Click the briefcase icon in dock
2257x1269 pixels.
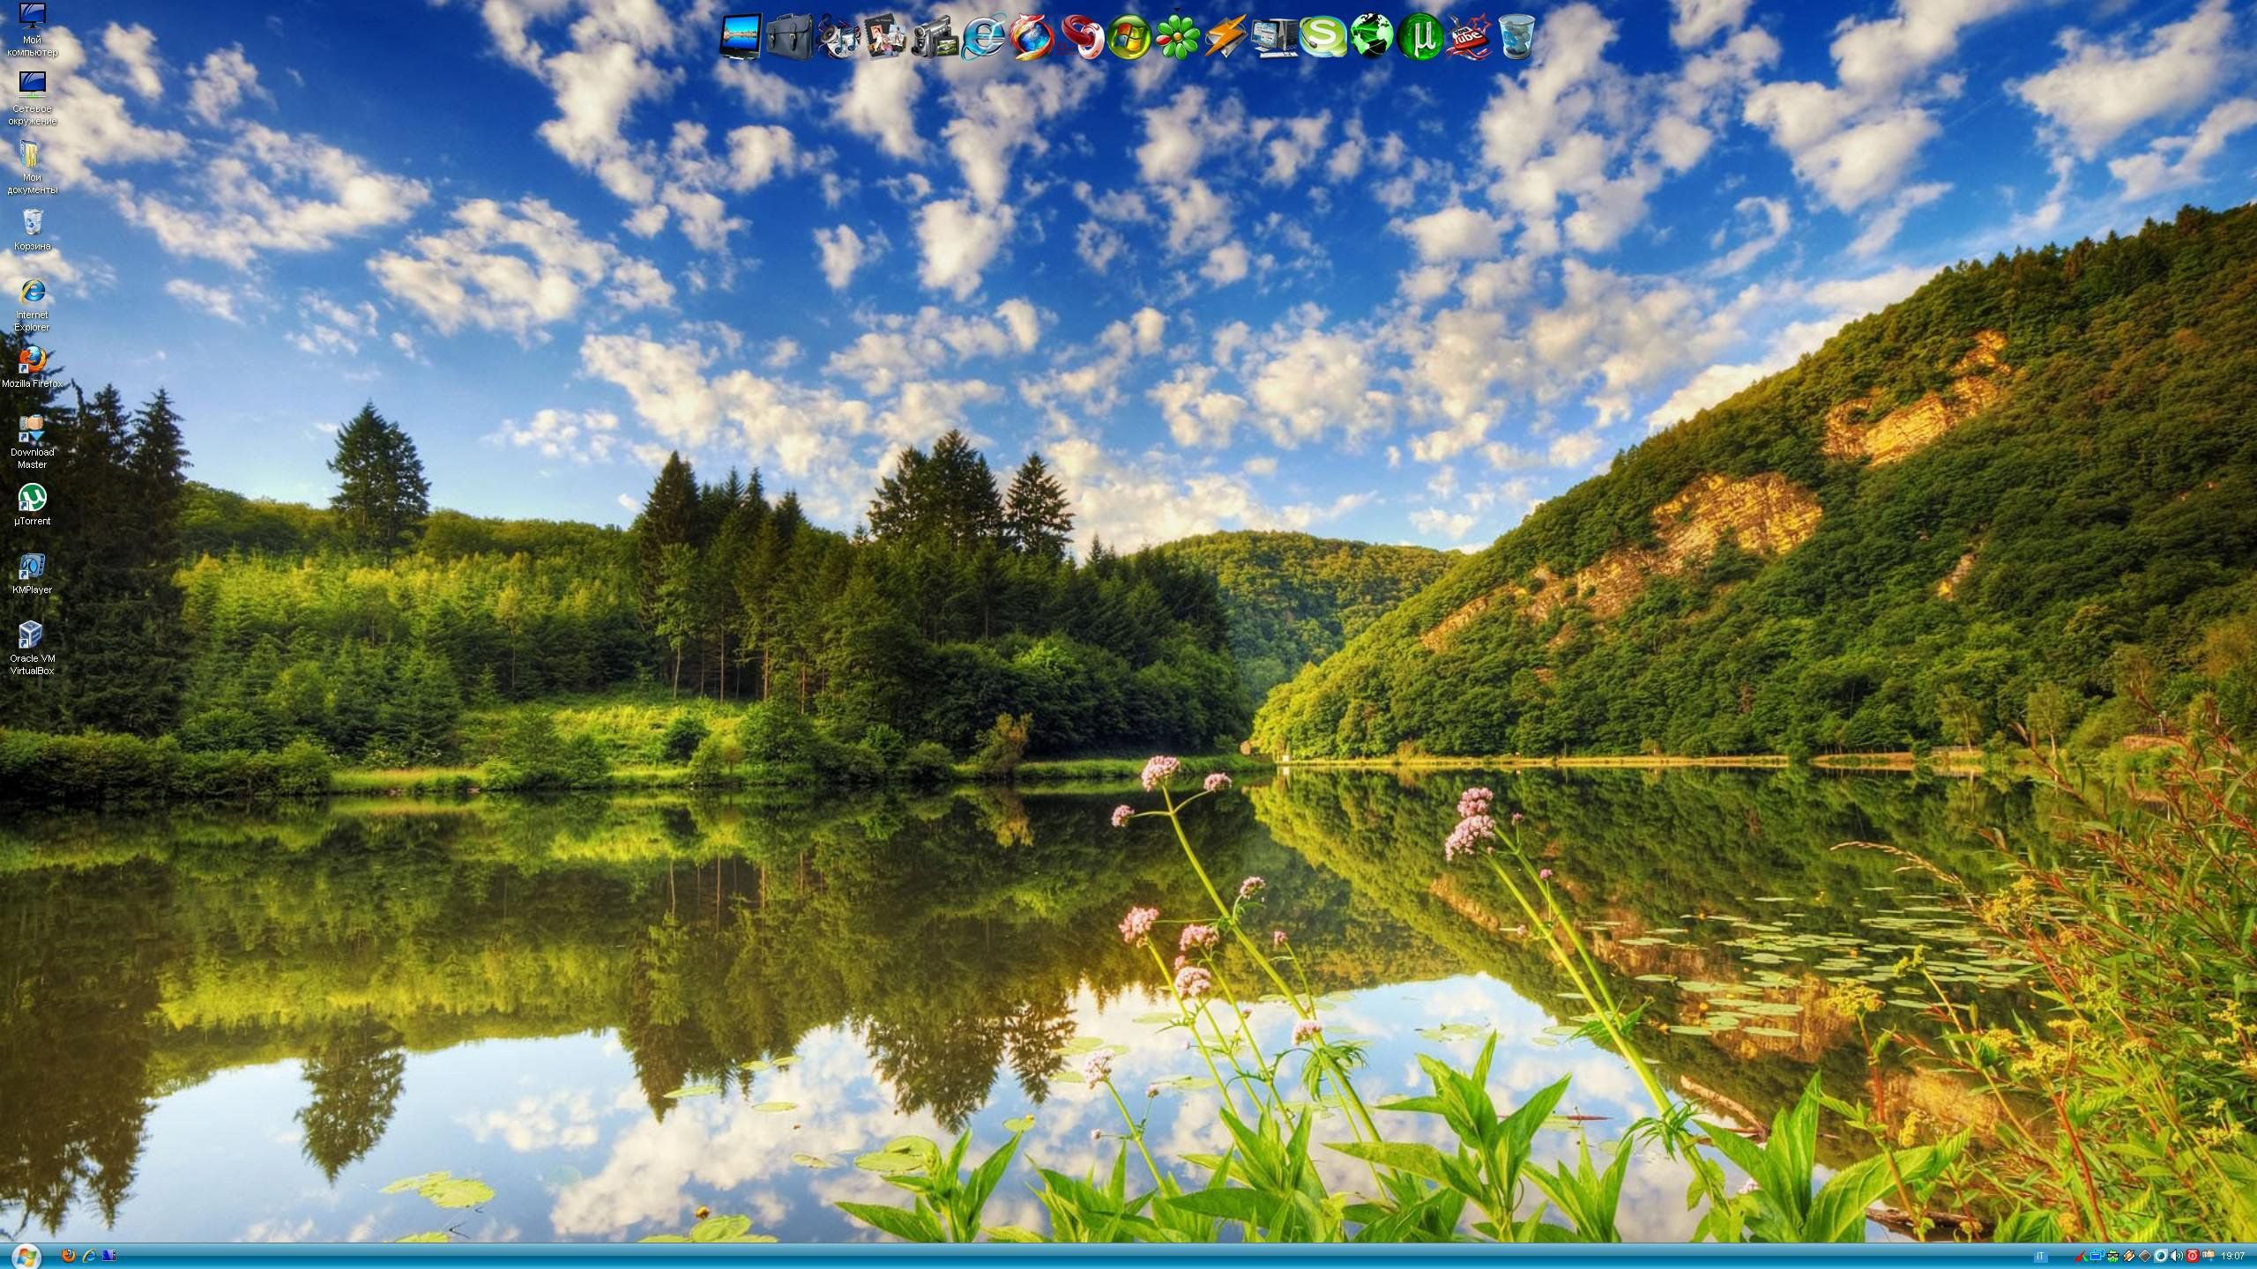point(789,37)
